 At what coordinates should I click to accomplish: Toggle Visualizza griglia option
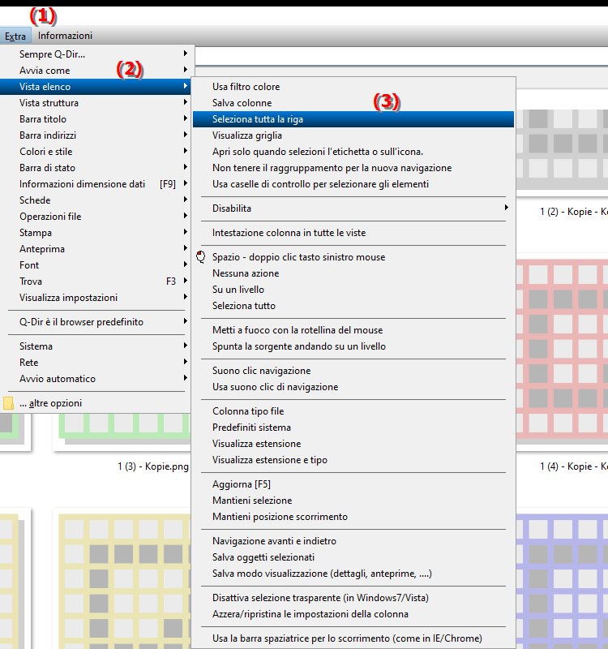pos(353,135)
